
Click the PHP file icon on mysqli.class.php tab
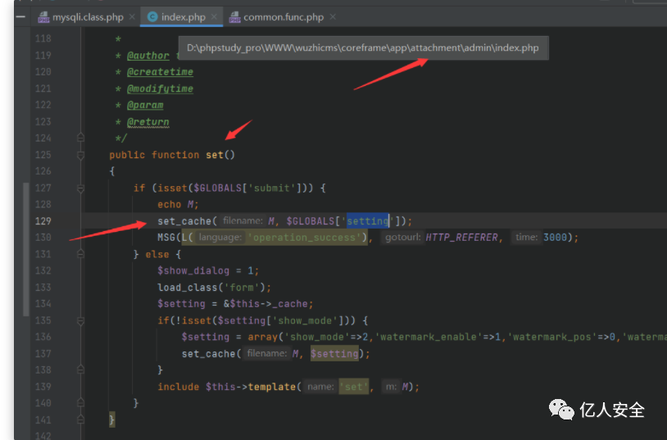pyautogui.click(x=43, y=17)
